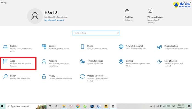
Task: Click the Settings gear taskbar icon
Action: click(113, 106)
